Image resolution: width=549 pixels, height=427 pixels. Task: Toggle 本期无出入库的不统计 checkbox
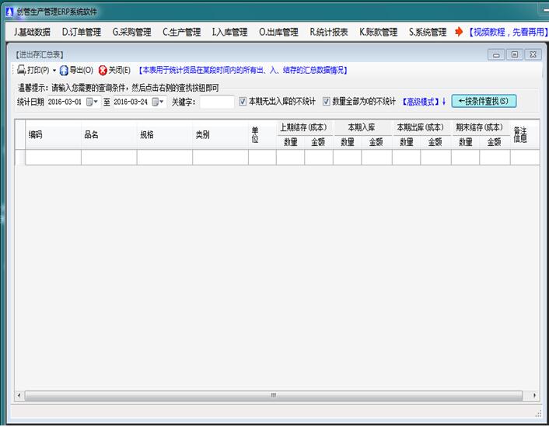point(243,102)
